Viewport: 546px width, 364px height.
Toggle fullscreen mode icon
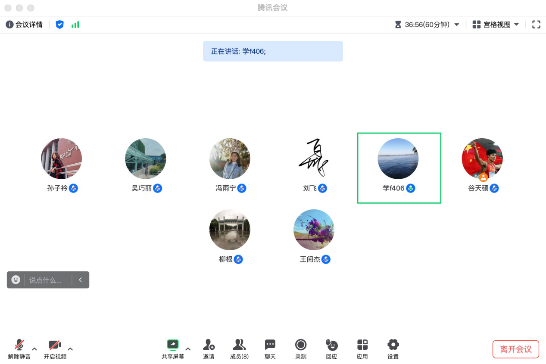point(536,25)
